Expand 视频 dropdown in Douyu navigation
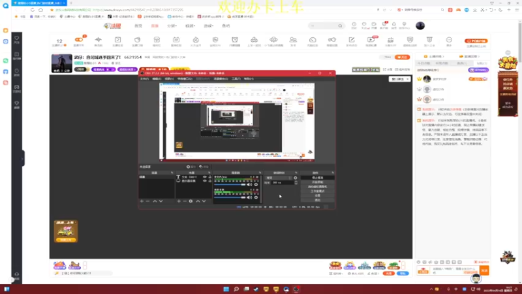 click(x=190, y=25)
